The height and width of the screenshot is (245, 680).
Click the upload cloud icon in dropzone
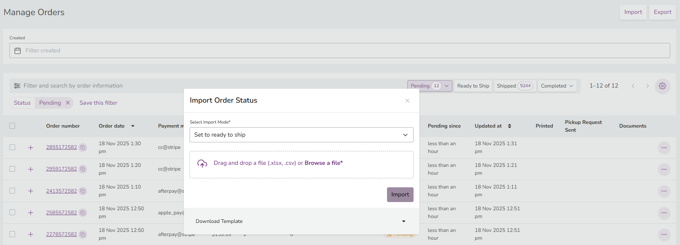pos(202,164)
